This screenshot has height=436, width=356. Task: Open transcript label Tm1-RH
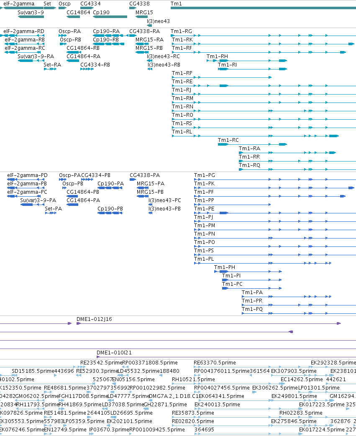click(218, 56)
